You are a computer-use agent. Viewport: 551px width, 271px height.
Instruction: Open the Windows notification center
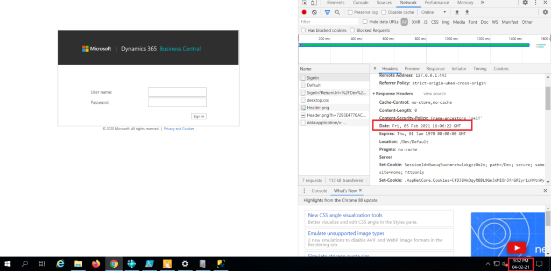(x=539, y=263)
